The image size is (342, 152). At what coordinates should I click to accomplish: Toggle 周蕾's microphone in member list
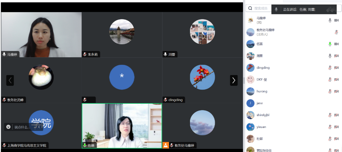330,56
